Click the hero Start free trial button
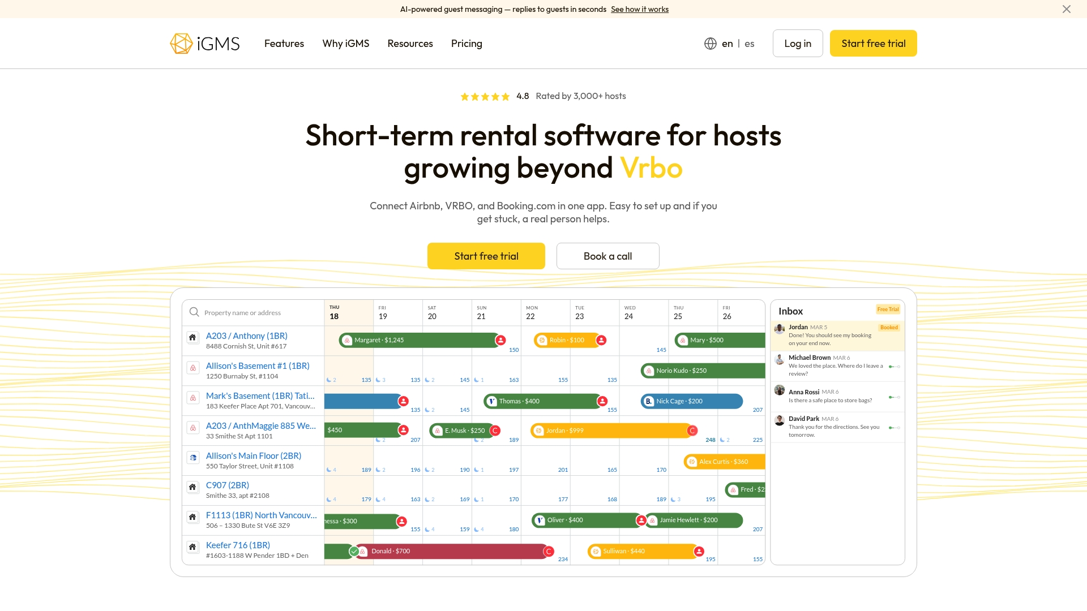The width and height of the screenshot is (1087, 611). coord(486,256)
